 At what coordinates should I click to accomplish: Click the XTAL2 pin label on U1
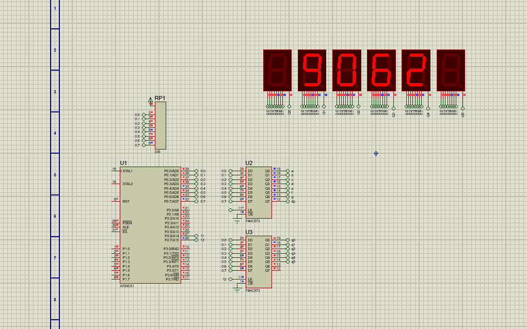(x=127, y=184)
